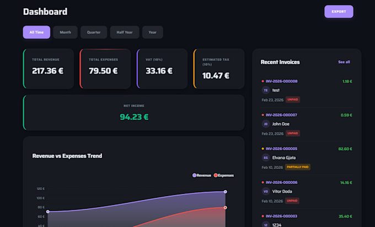Choose the Year filter tab
The image size is (375, 227).
point(153,32)
